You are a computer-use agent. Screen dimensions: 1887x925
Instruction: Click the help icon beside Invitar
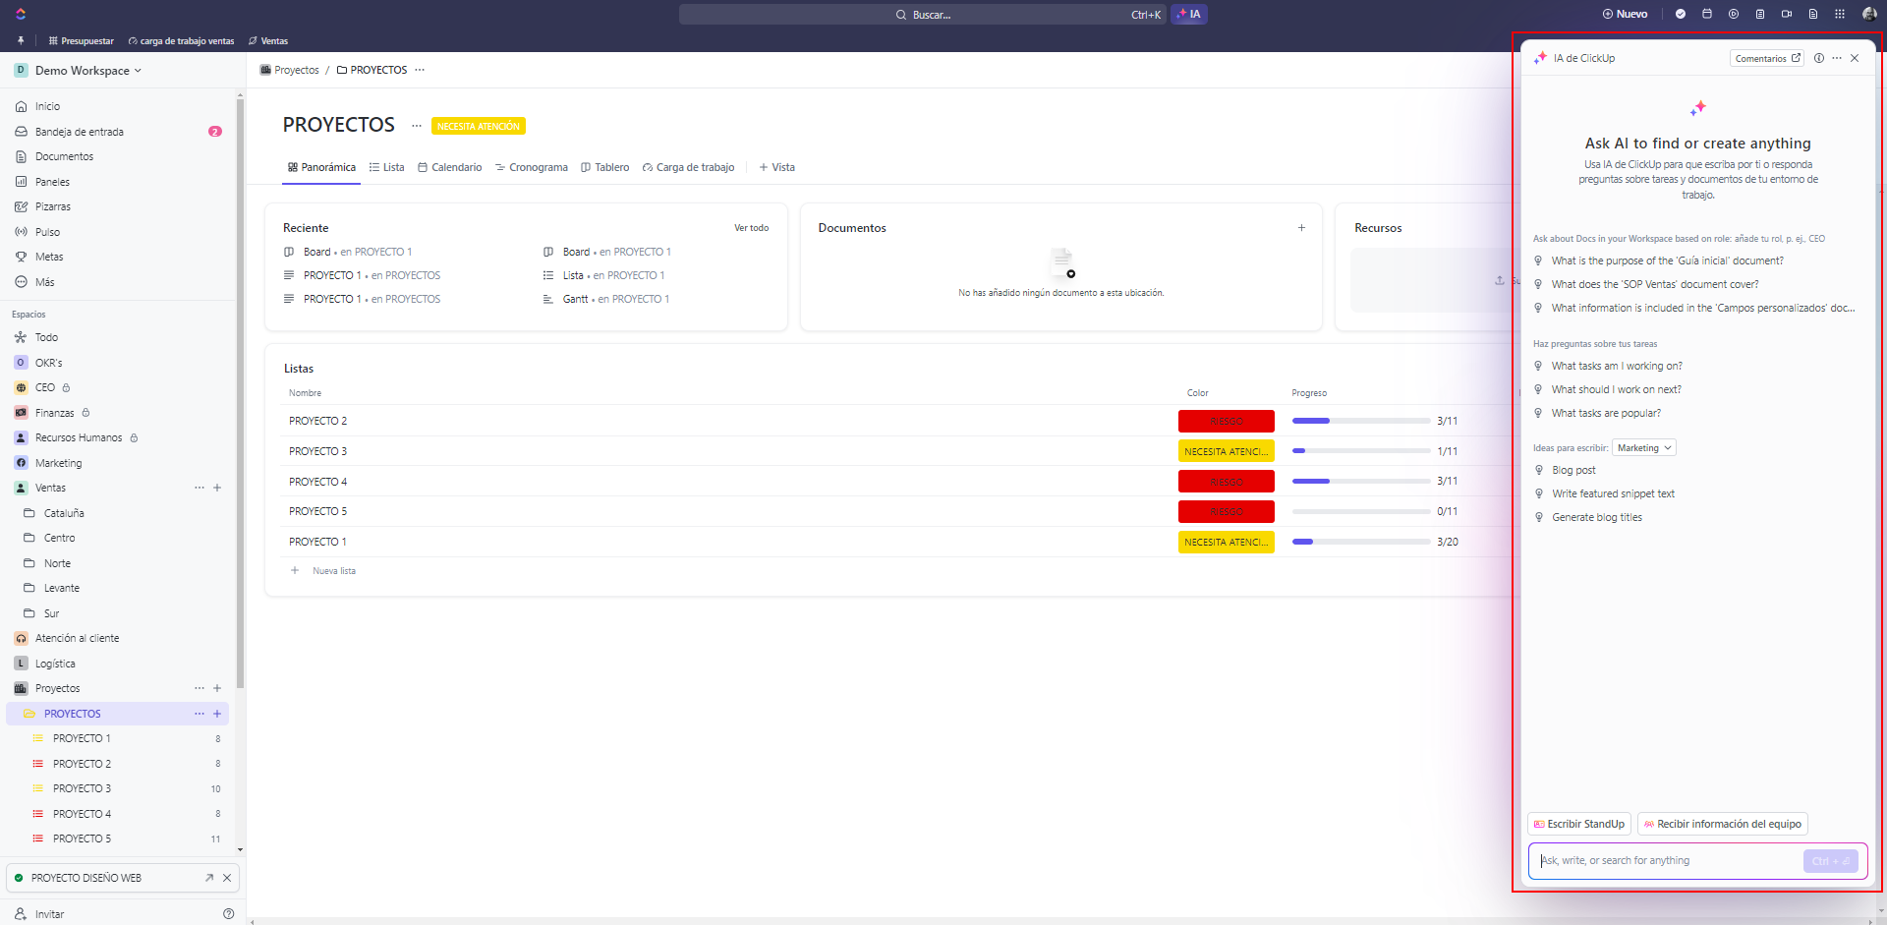click(x=228, y=914)
